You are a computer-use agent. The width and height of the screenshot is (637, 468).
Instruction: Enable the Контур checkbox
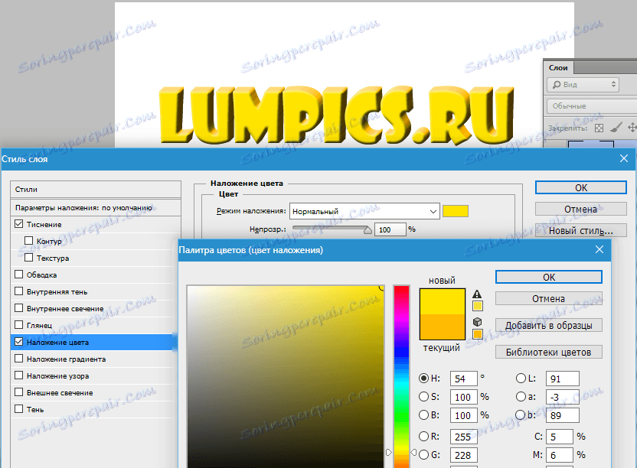pyautogui.click(x=28, y=241)
